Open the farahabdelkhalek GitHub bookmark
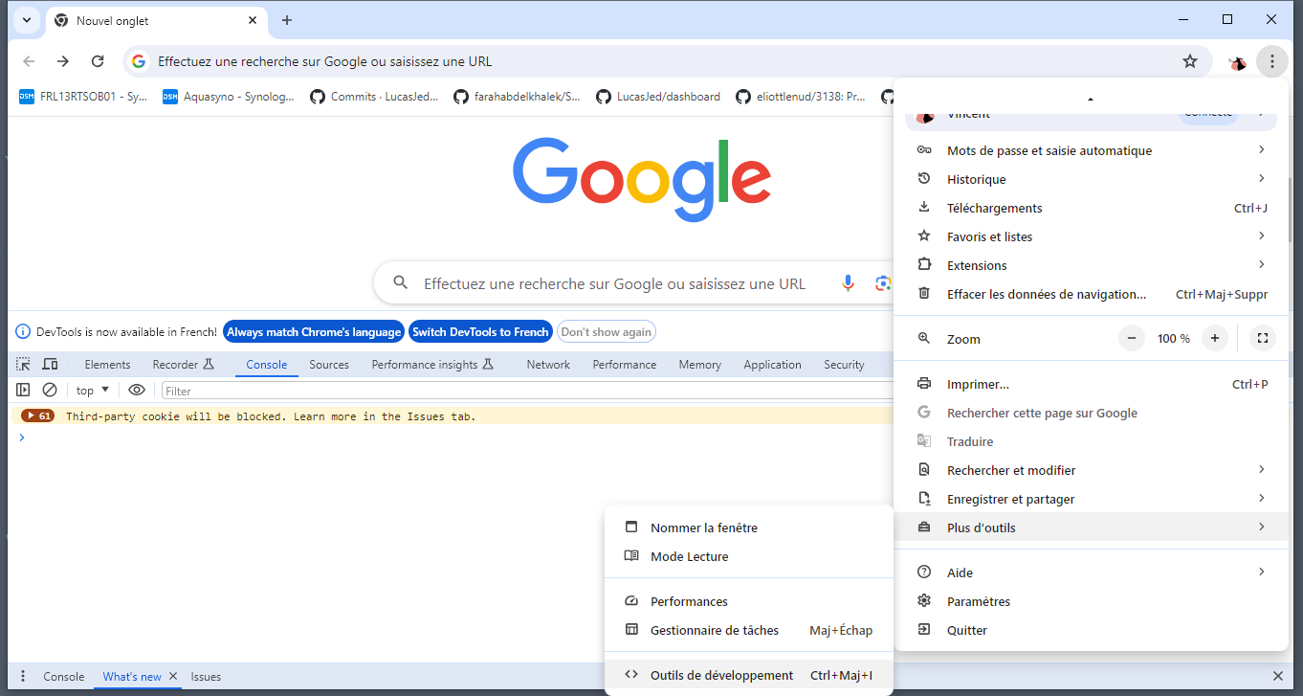 517,97
